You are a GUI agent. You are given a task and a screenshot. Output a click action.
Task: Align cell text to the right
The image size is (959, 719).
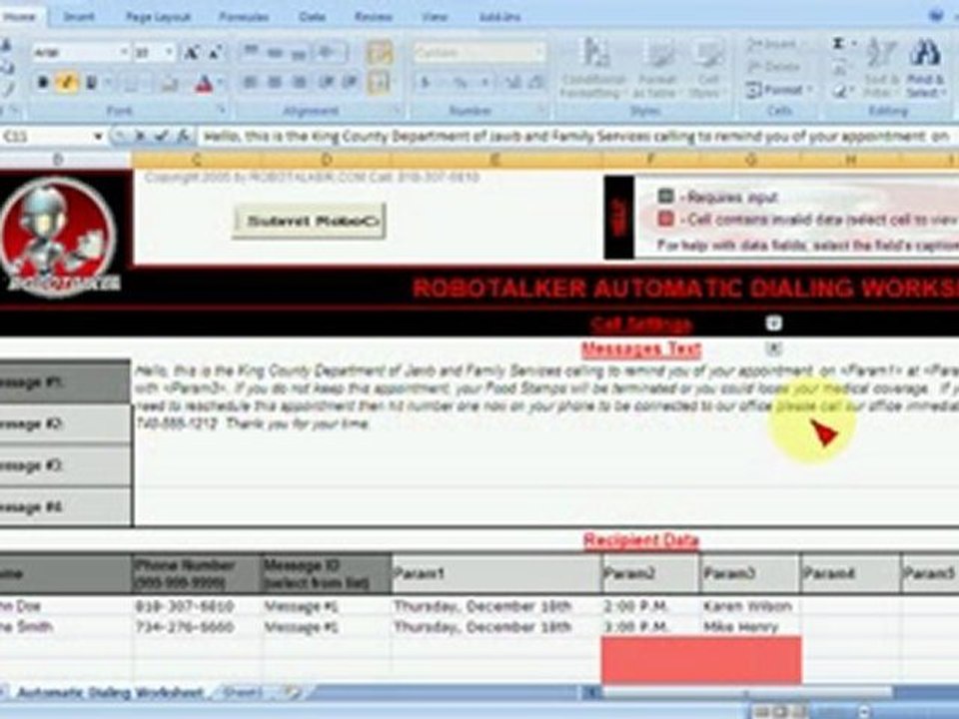tap(299, 82)
